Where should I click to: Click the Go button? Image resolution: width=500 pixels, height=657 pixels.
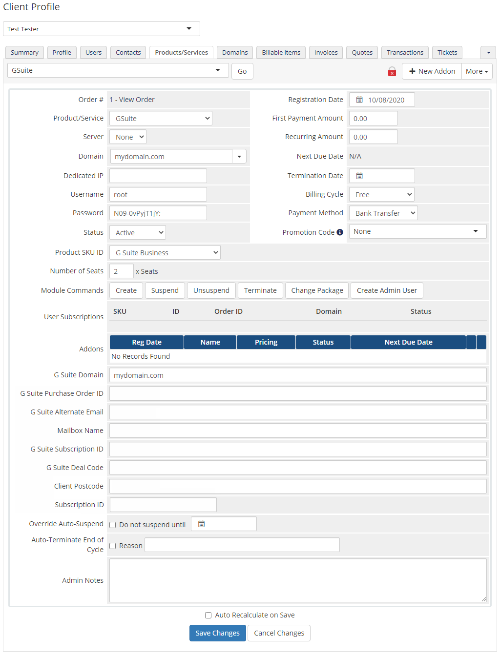coord(242,71)
